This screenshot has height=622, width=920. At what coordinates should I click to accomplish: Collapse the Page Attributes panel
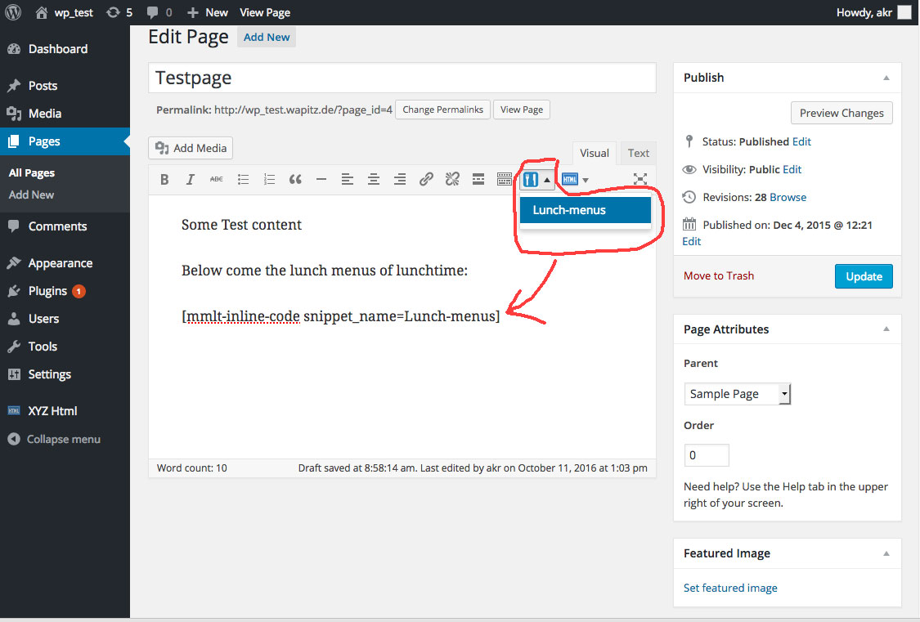[886, 329]
